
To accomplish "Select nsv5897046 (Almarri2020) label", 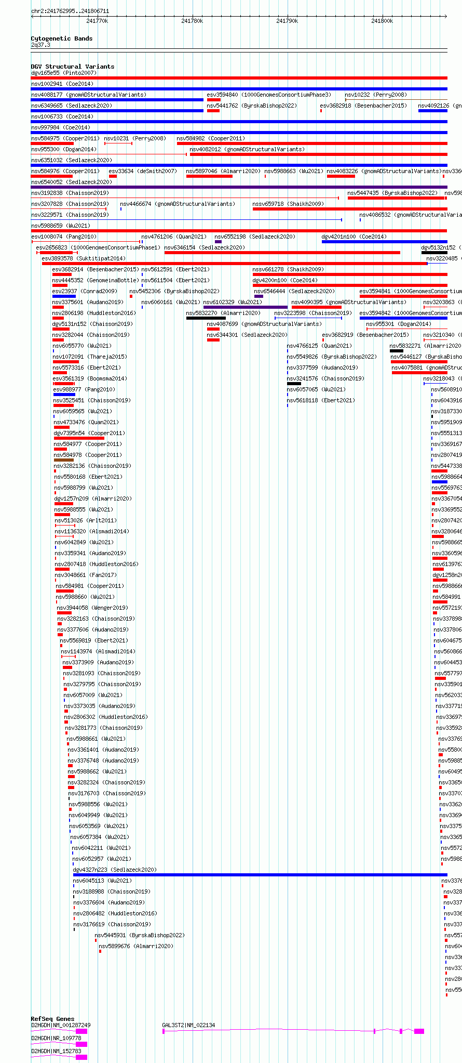I will (223, 171).
